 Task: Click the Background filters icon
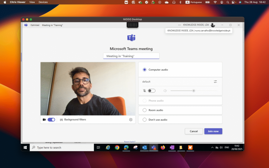point(61,120)
